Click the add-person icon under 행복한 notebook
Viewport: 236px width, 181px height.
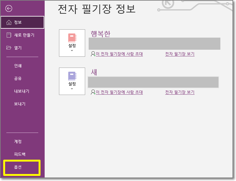pos(93,54)
